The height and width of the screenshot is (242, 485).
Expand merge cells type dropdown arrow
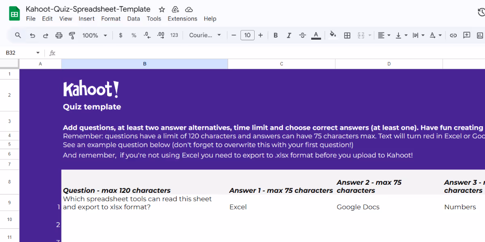(x=369, y=35)
